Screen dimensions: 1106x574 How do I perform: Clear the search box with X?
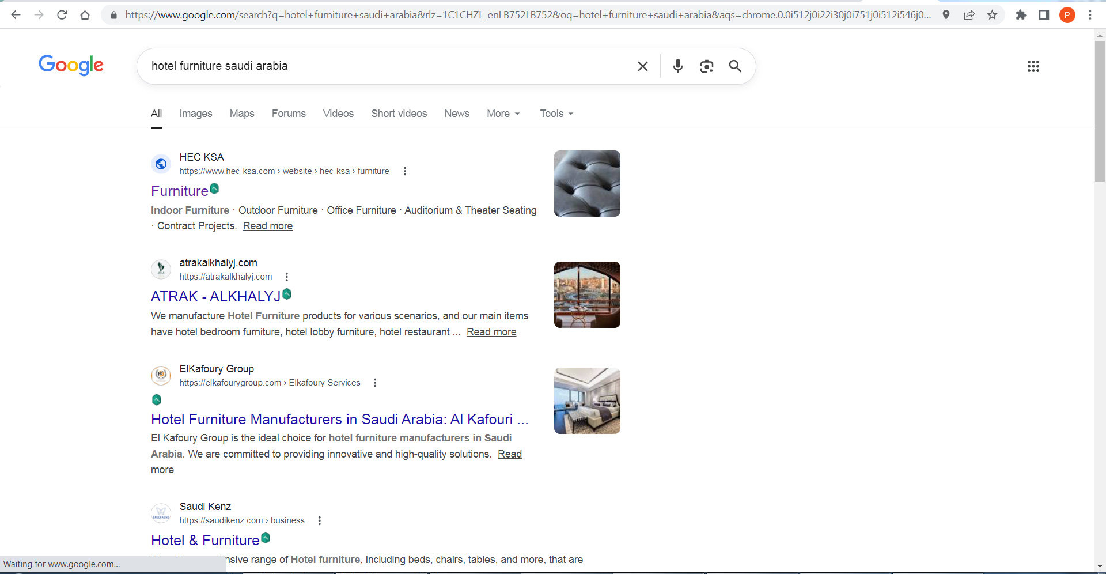643,66
